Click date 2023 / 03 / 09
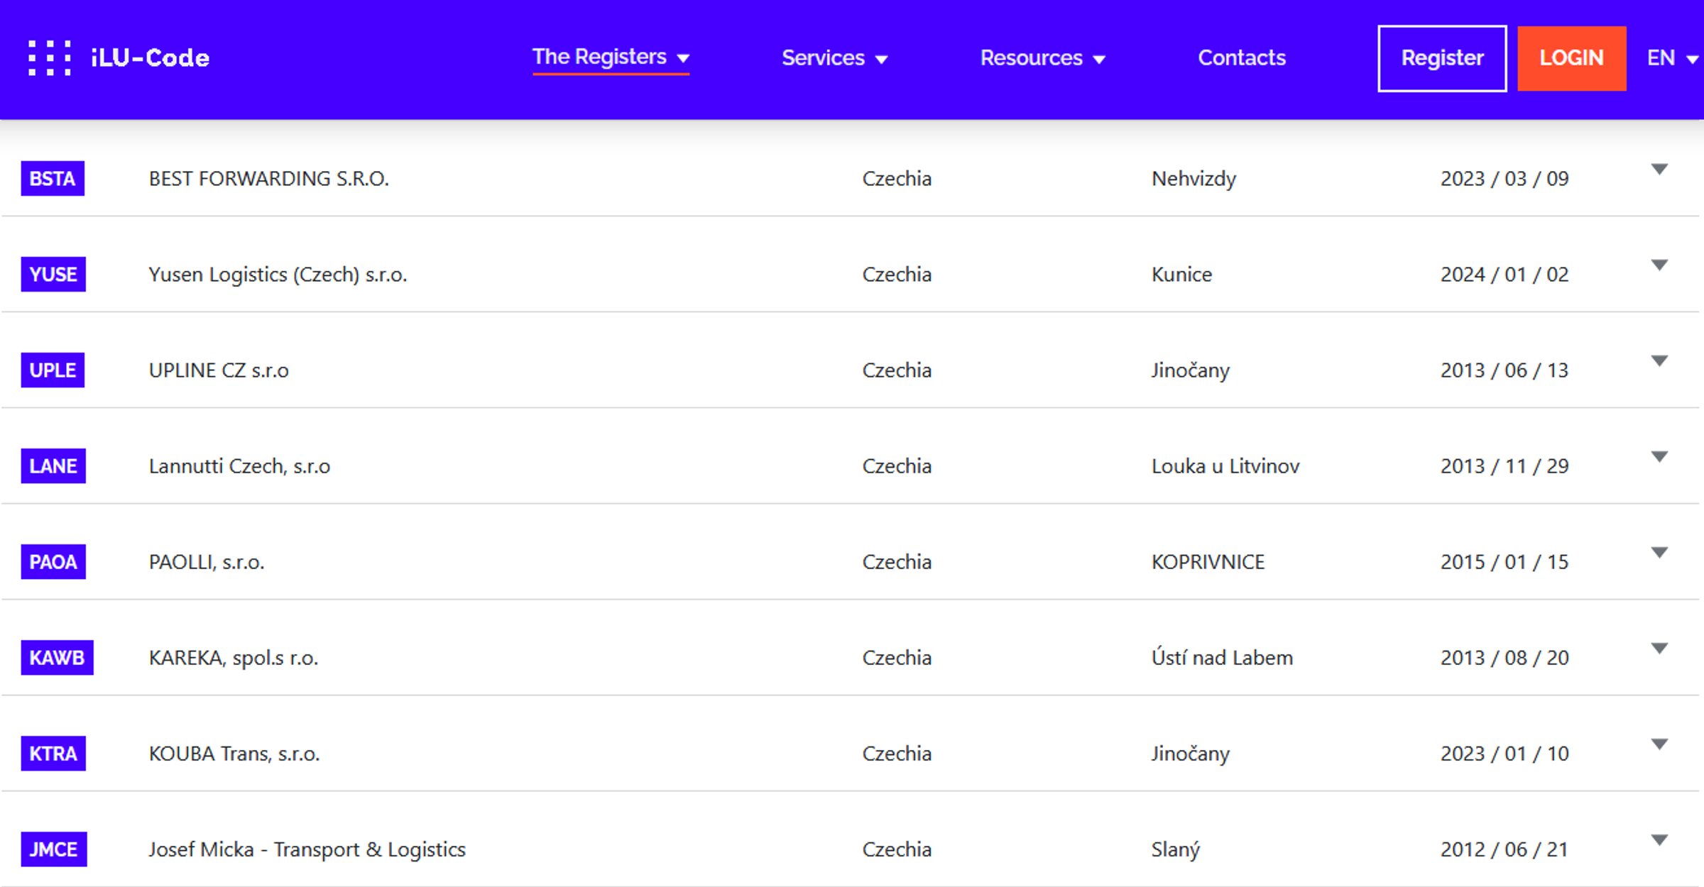 1504,179
